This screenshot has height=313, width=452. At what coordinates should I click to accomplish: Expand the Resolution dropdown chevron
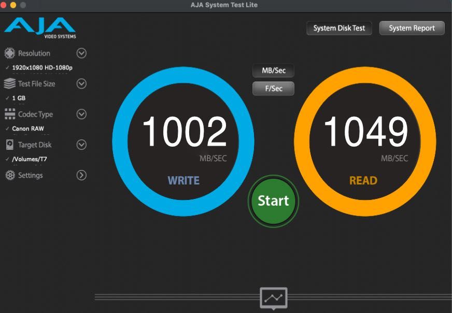[x=81, y=53]
